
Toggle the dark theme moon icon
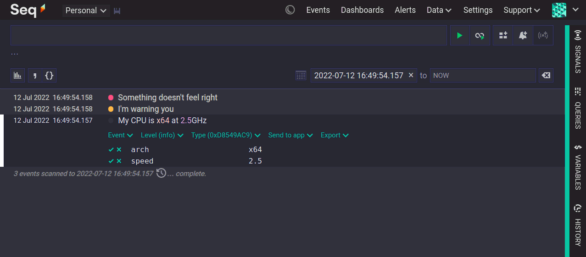click(x=290, y=10)
